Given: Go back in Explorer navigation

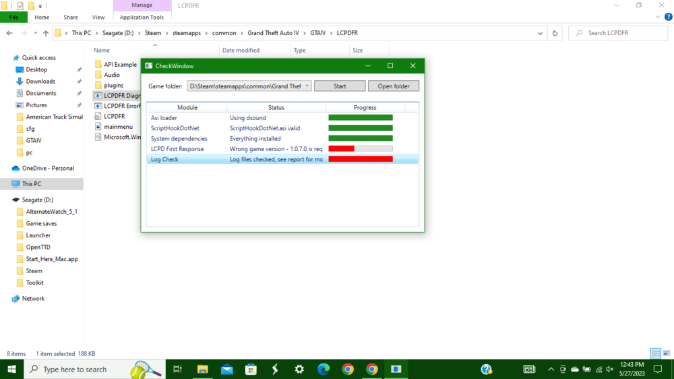Looking at the screenshot, I should point(9,33).
